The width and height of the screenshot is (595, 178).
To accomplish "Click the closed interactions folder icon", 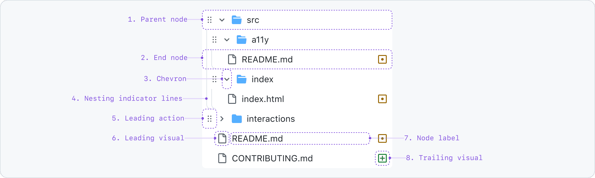I will [x=237, y=119].
